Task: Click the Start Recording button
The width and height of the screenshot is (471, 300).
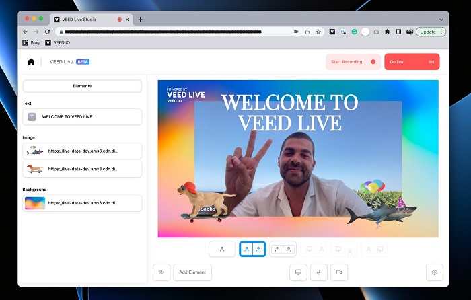Action: [353, 62]
